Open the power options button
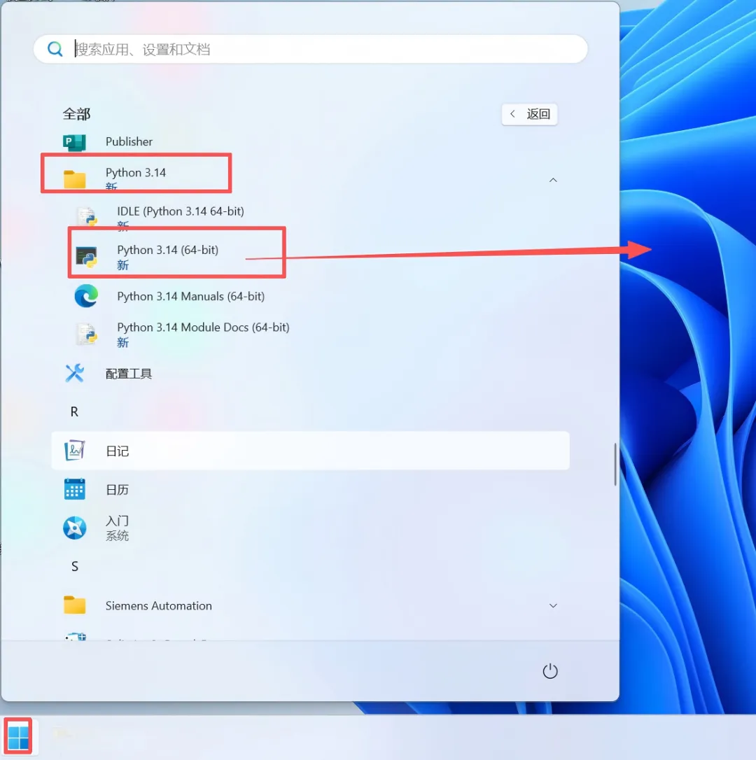756x760 pixels. click(550, 671)
